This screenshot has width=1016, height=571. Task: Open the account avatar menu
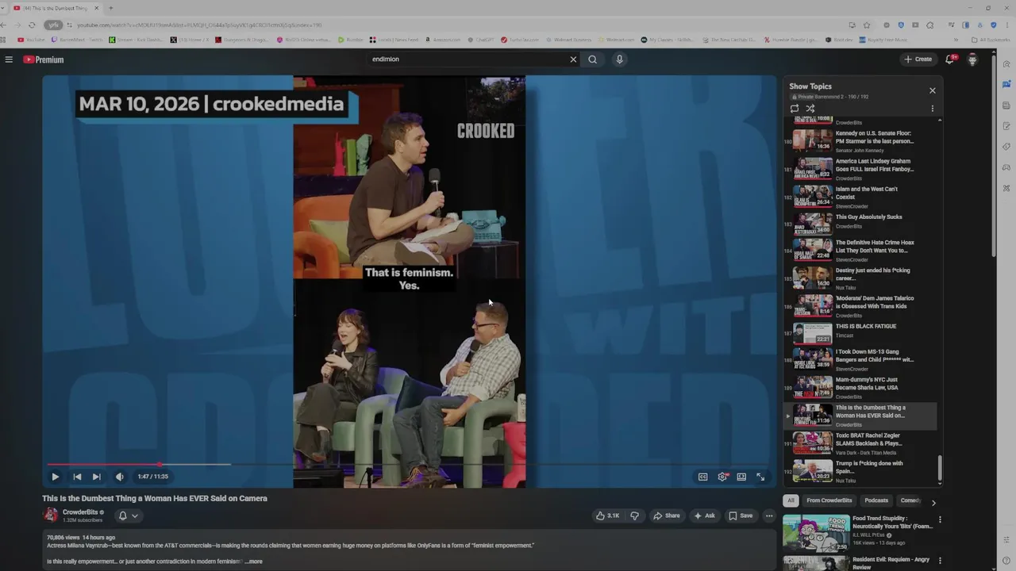[x=972, y=59]
